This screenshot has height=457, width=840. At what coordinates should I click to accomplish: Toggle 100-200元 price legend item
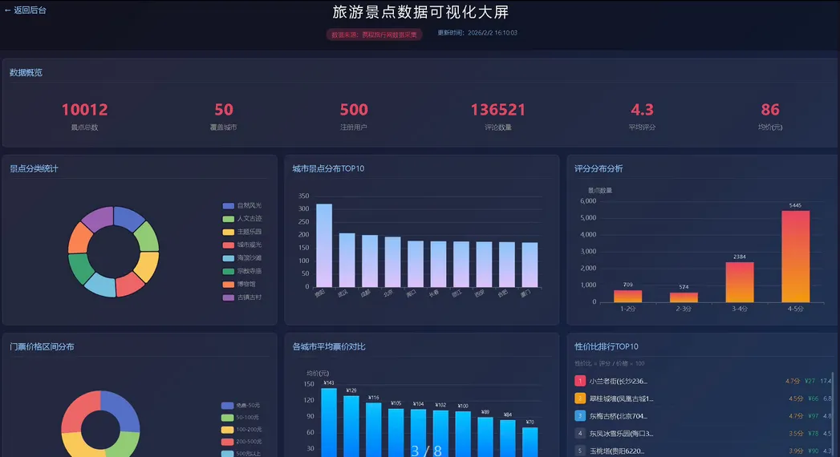click(241, 430)
